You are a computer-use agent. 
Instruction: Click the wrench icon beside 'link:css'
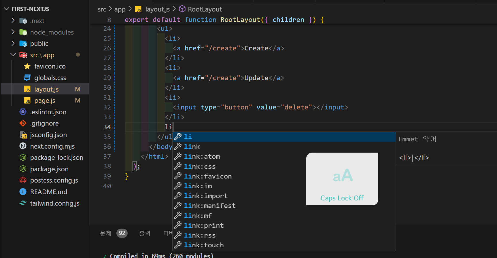click(x=178, y=166)
